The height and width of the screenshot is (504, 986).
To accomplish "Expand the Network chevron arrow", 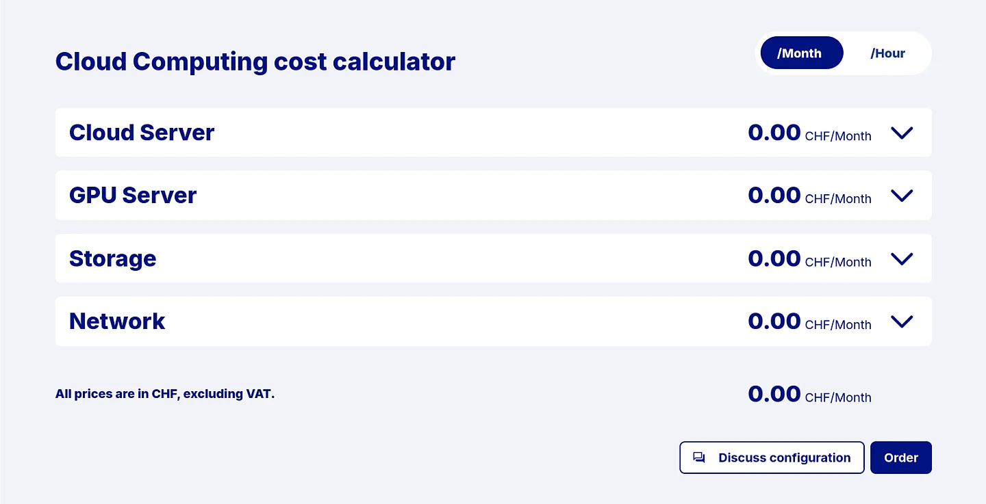I will pos(902,321).
